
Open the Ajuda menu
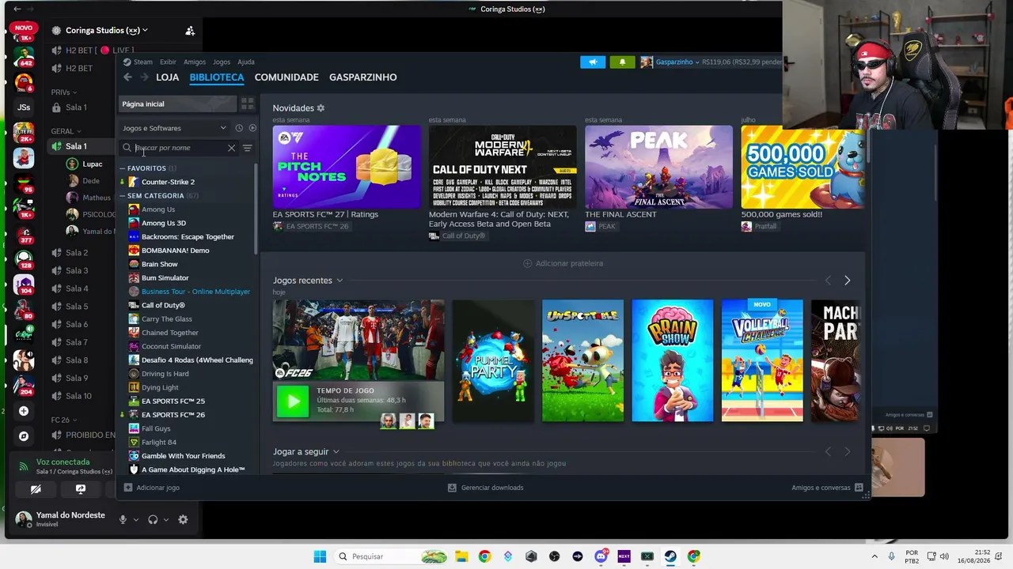point(246,62)
